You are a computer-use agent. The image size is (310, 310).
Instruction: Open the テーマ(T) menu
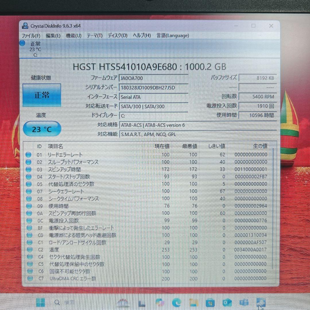click(x=94, y=35)
